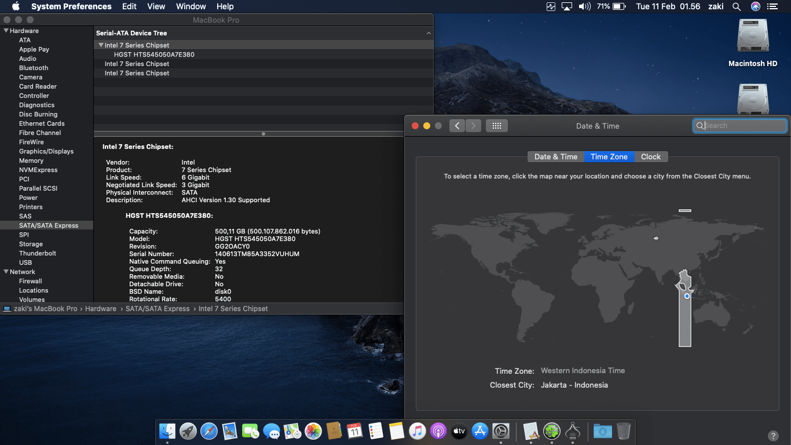
Task: Open App Store from the Dock
Action: (x=480, y=431)
